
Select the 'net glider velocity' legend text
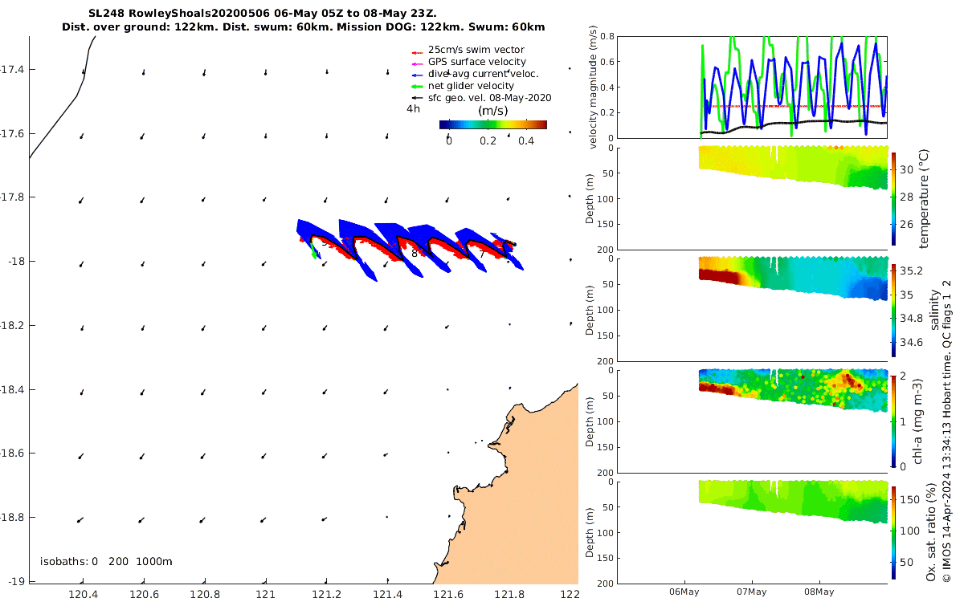coord(471,86)
